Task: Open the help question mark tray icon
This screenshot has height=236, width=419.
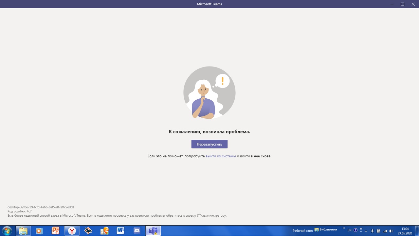Action: click(355, 230)
